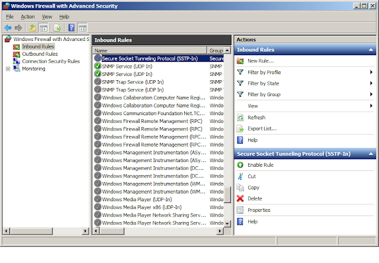Click the Filter by State funnel icon
This screenshot has width=379, height=263.
(240, 83)
